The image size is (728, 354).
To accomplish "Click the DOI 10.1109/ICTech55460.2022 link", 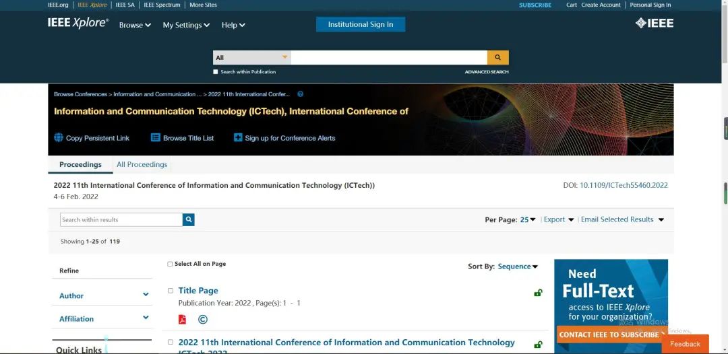I will point(624,185).
